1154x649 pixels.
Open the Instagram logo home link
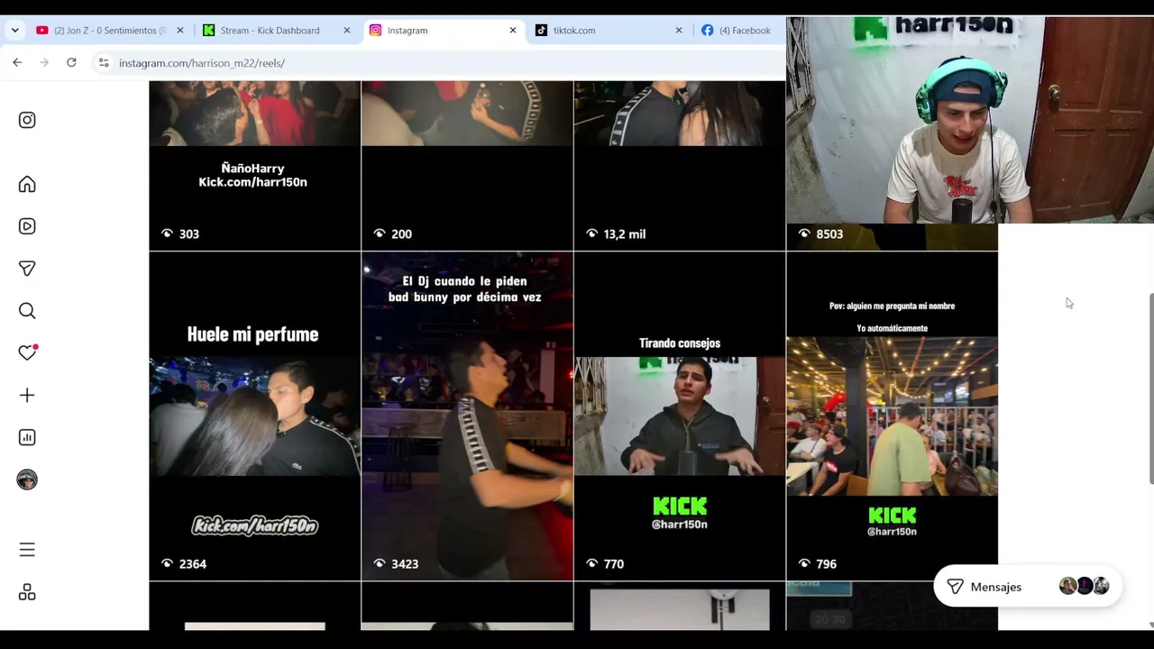pos(27,120)
